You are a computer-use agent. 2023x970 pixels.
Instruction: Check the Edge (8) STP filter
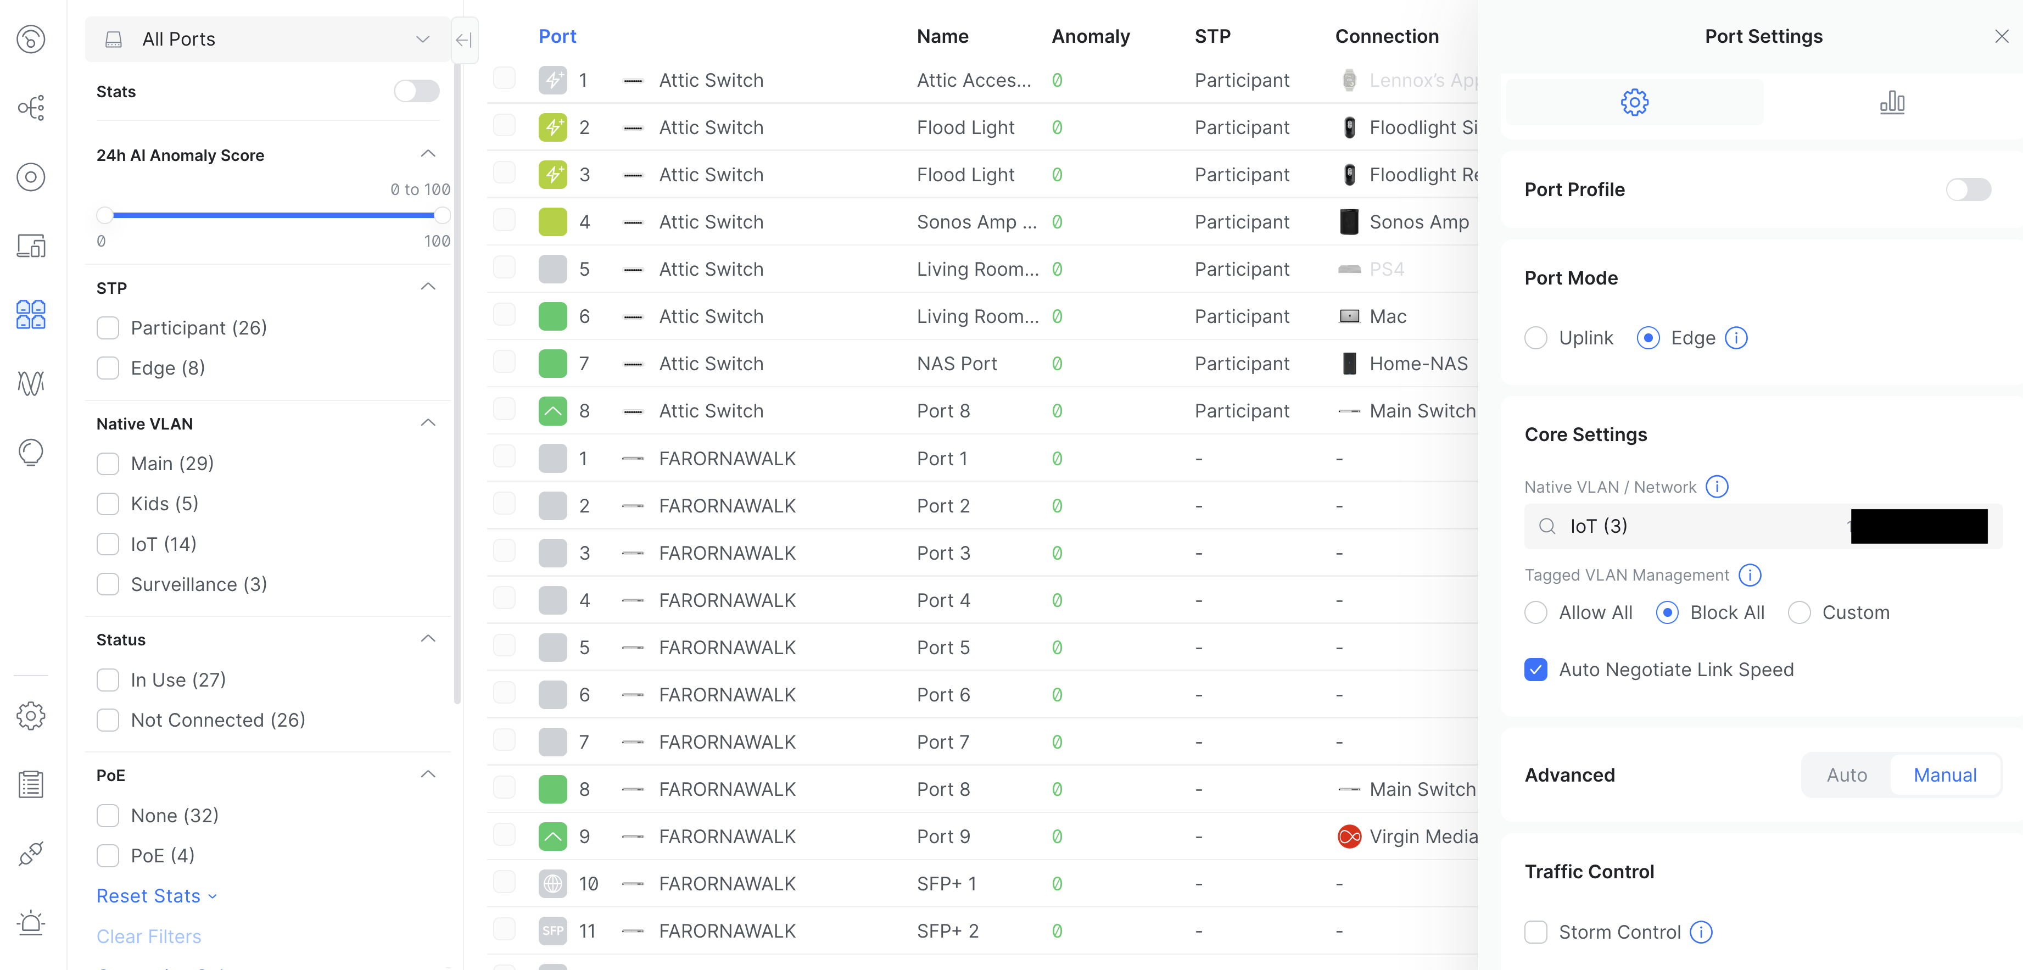coord(108,367)
